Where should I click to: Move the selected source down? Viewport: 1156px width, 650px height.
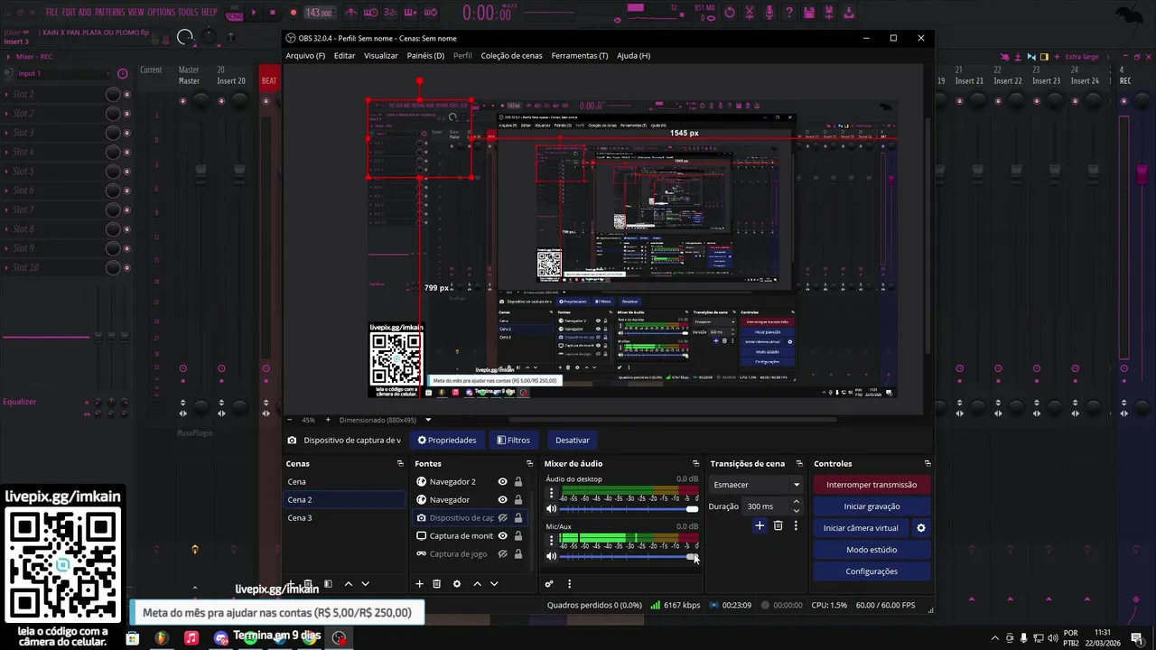pyautogui.click(x=494, y=584)
